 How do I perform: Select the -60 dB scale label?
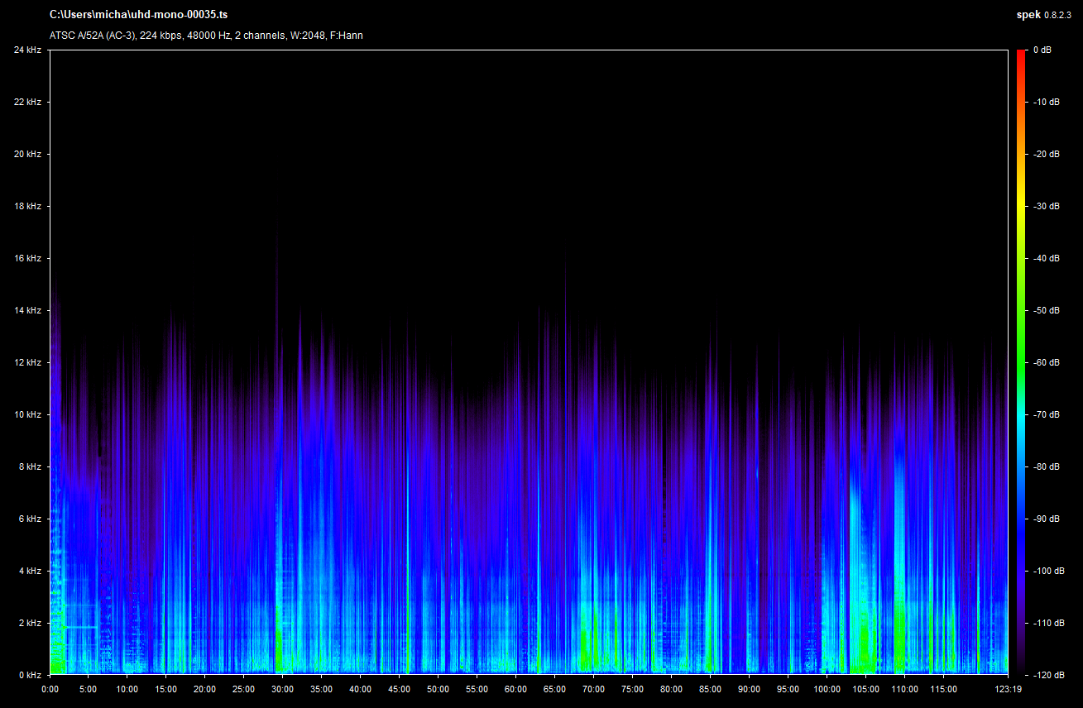pyautogui.click(x=1046, y=363)
